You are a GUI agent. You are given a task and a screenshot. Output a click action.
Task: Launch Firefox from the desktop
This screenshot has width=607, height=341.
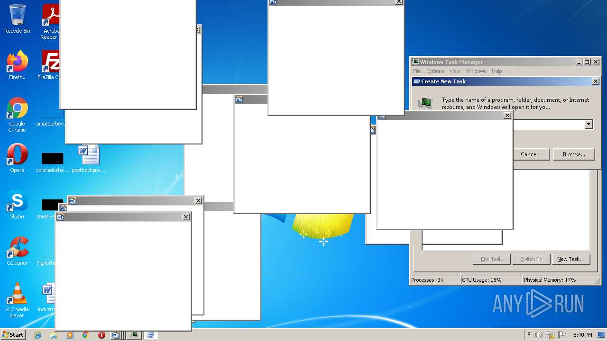pyautogui.click(x=17, y=65)
